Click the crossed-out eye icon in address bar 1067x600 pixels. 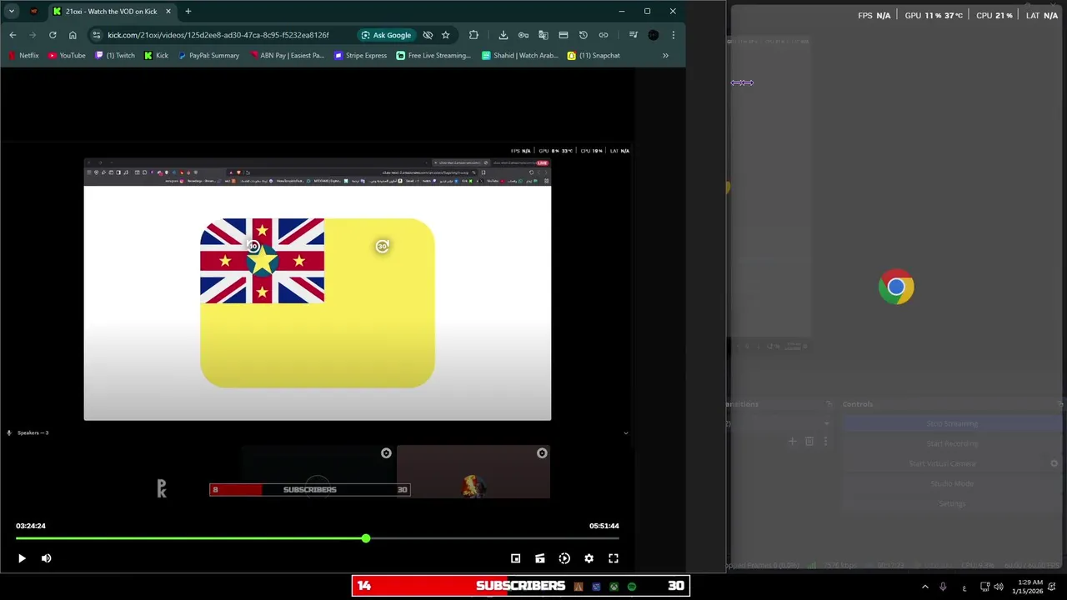point(428,35)
